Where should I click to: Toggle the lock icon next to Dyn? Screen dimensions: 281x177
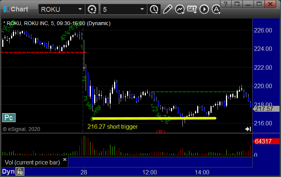coord(20,171)
